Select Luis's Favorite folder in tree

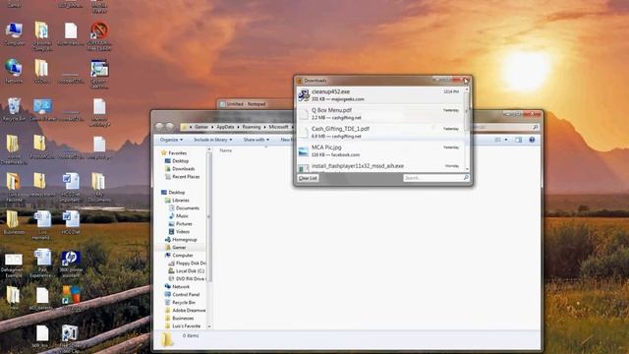(x=183, y=325)
